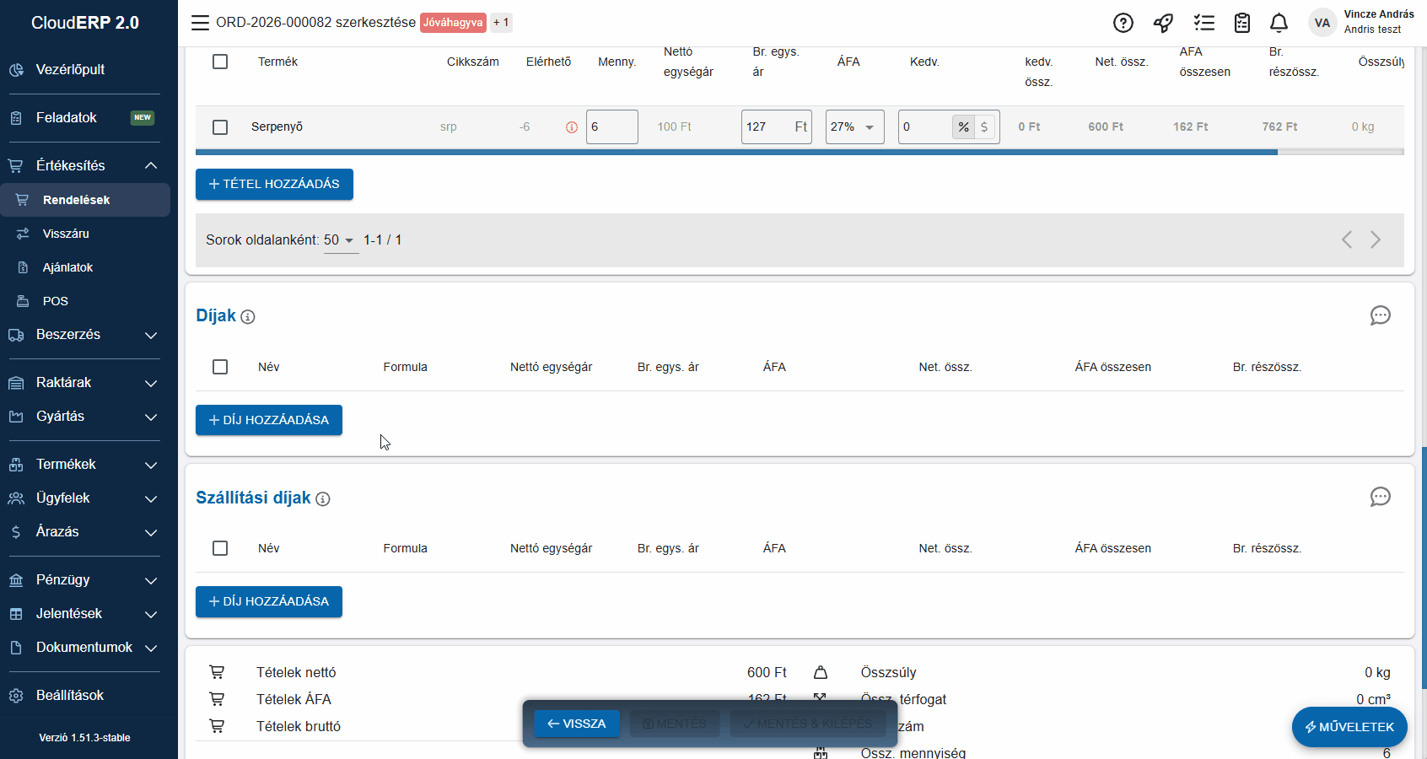
Task: Click the quantity input for Serpenyő
Action: [x=611, y=127]
